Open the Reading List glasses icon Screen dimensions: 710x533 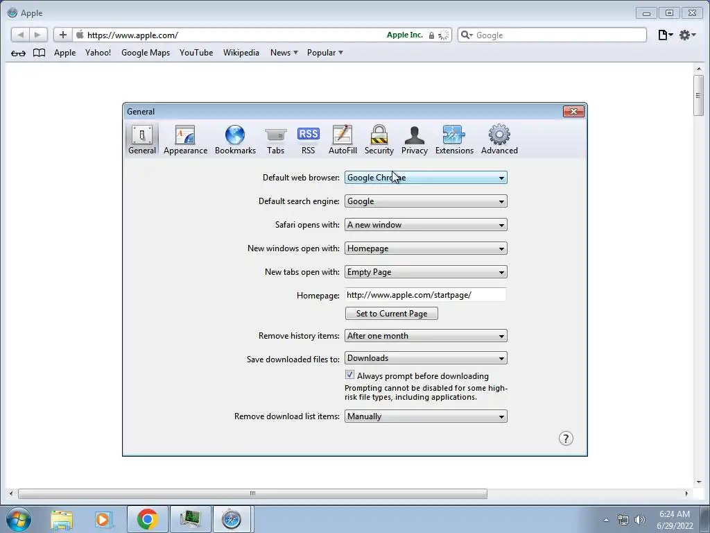[x=18, y=53]
